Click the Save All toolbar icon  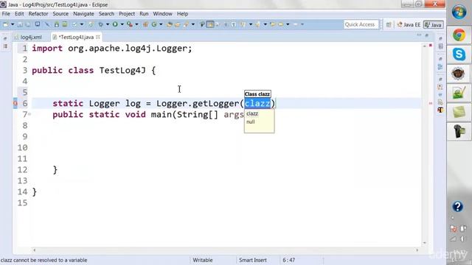pyautogui.click(x=28, y=24)
